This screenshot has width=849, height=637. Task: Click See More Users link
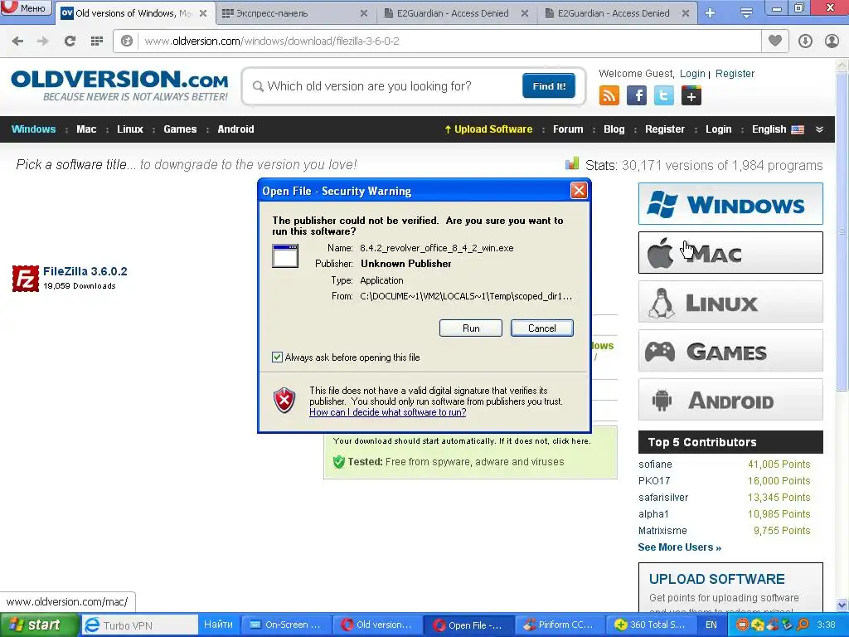click(680, 547)
